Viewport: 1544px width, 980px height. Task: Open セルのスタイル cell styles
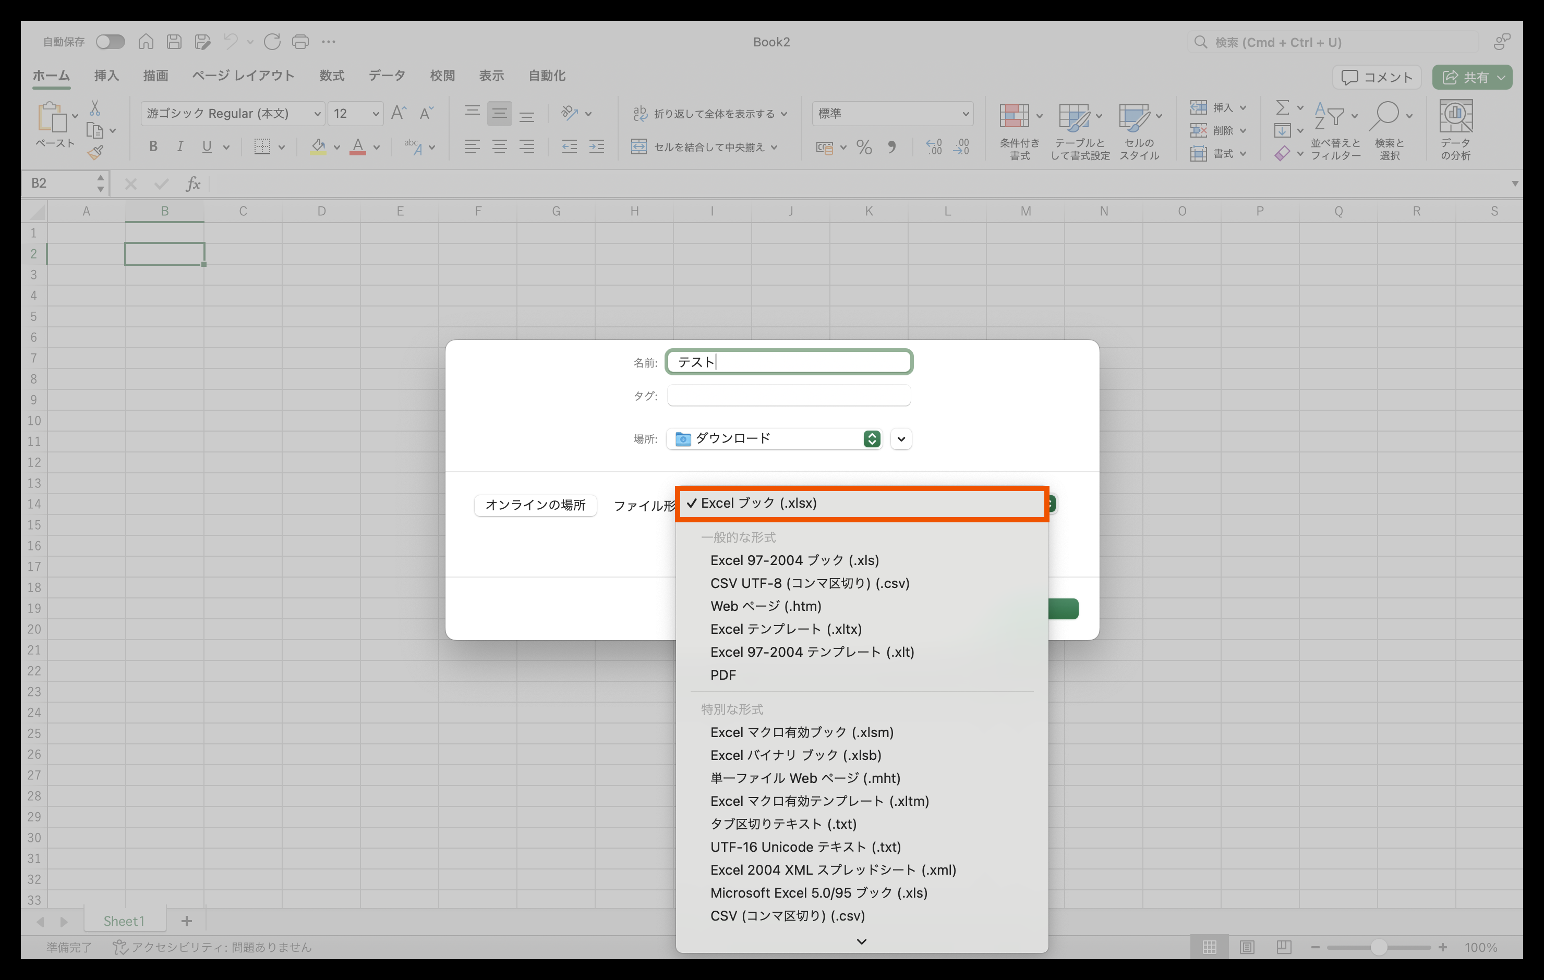pyautogui.click(x=1139, y=131)
